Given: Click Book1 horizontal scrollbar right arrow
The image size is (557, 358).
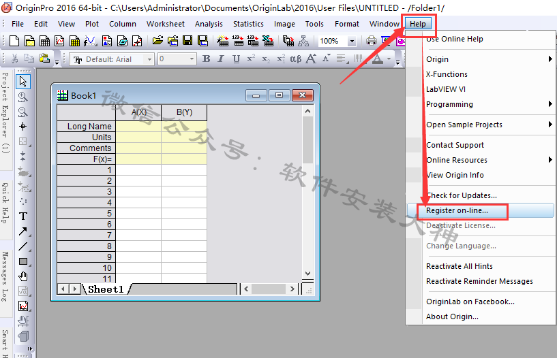Looking at the screenshot, I should tap(292, 289).
